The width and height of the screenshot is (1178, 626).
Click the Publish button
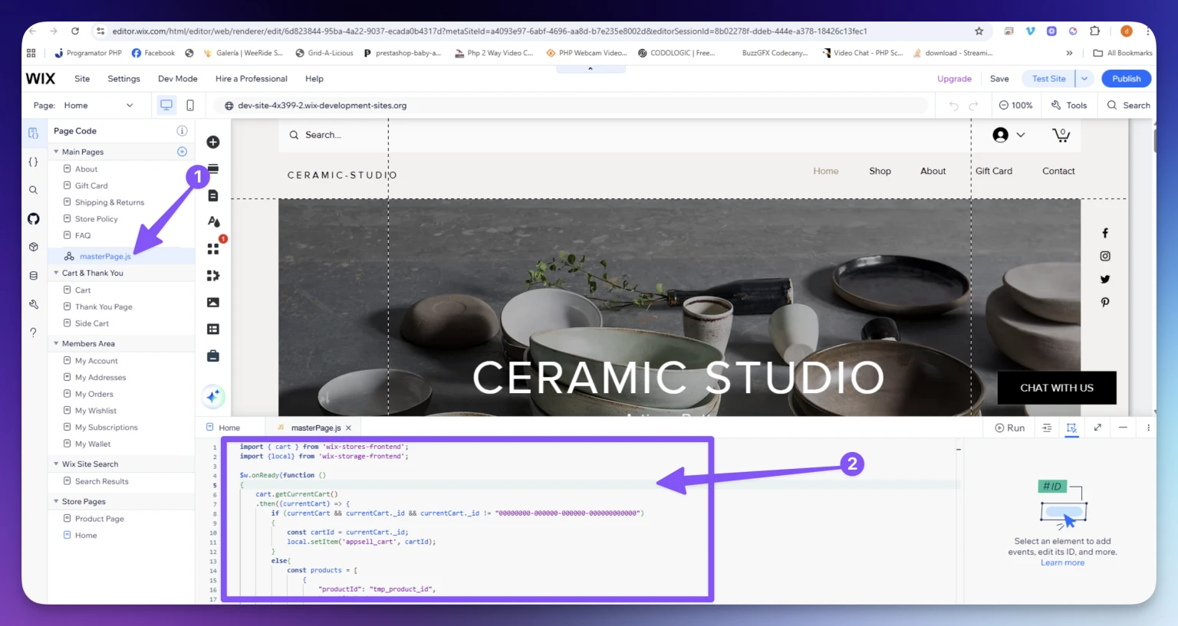[x=1126, y=79]
